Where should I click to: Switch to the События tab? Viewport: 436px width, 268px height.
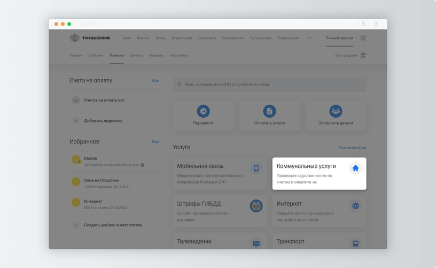tap(96, 56)
